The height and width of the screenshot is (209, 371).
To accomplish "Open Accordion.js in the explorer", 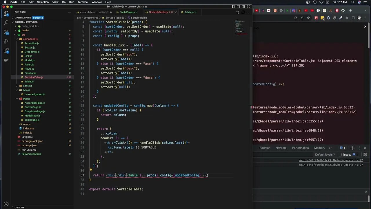I will pos(32,43).
